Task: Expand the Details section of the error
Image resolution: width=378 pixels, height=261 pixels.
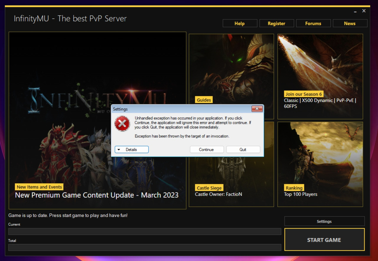Action: pyautogui.click(x=131, y=150)
